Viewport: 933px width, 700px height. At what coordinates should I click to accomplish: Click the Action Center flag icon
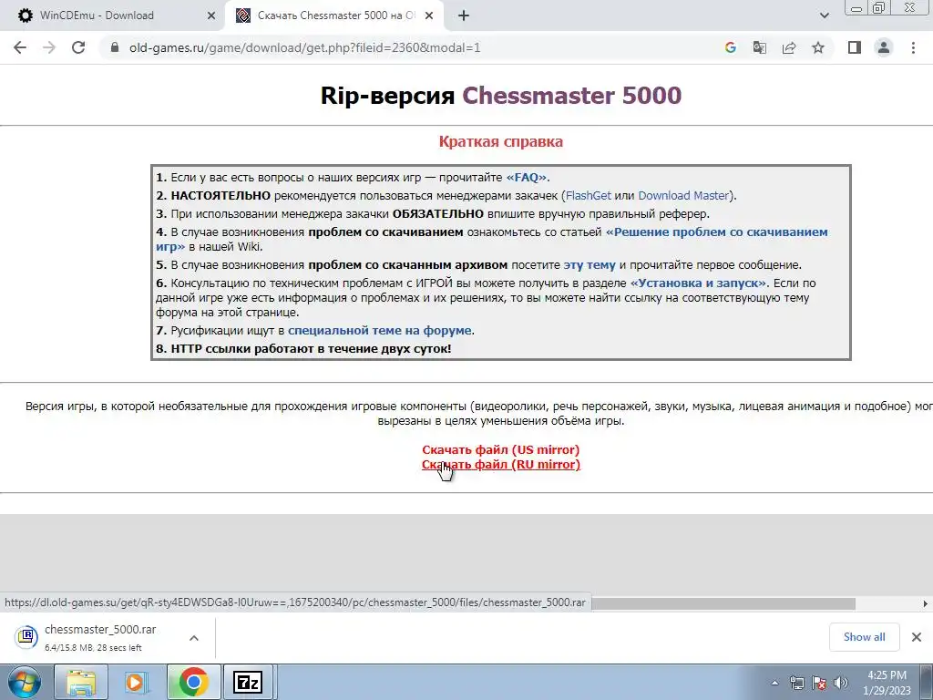point(819,683)
